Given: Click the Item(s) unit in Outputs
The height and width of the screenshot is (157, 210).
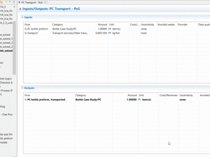Looking at the screenshot, I should pos(147,99).
